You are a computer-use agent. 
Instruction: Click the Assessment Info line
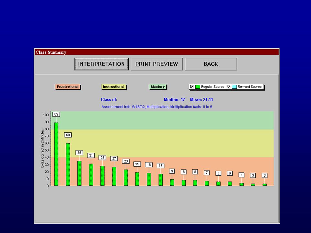[157, 107]
